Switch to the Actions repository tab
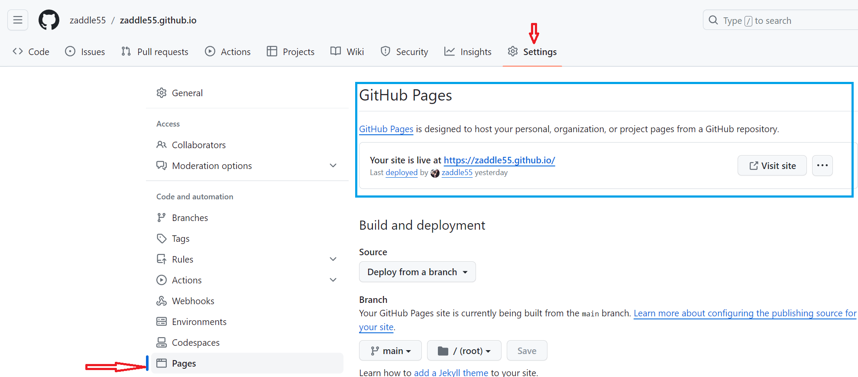 (x=228, y=52)
